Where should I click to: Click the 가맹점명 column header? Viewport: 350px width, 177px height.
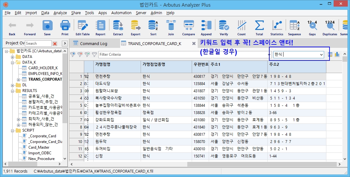(x=117, y=66)
